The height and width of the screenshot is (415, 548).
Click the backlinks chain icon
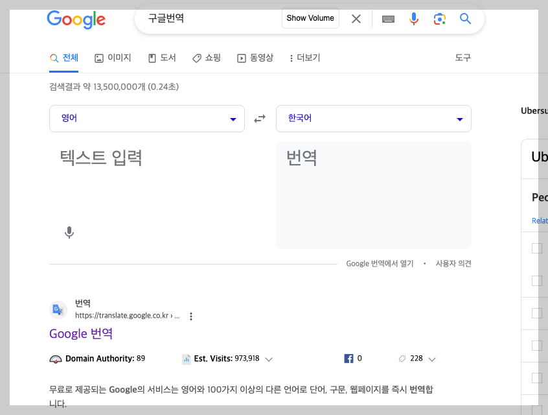(x=402, y=359)
